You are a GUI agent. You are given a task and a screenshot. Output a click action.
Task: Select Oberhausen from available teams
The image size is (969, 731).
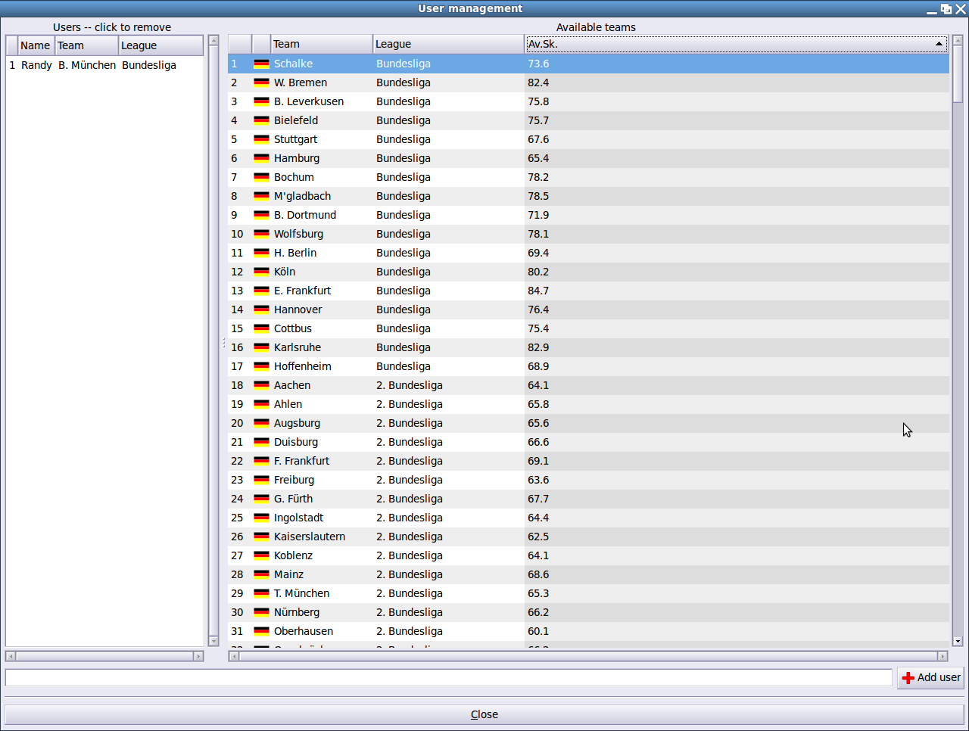[x=588, y=631]
